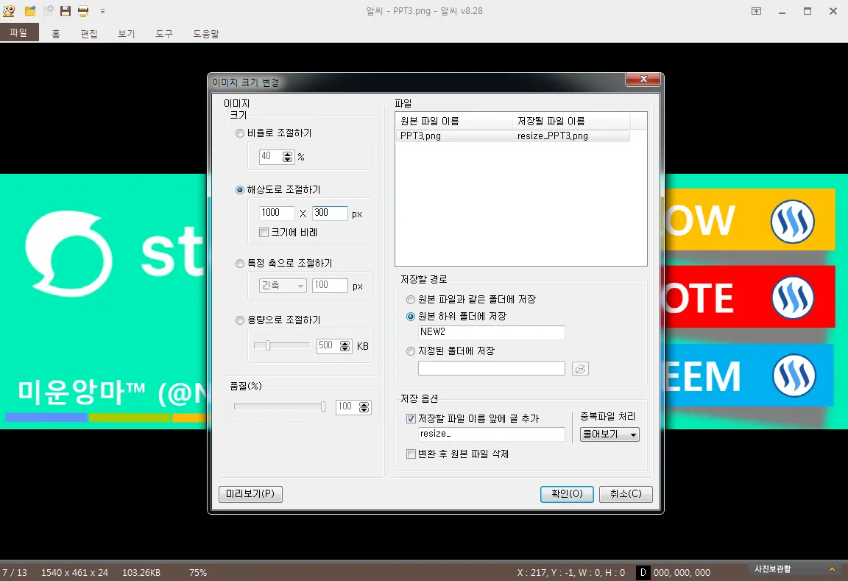Enable the 크기에 비례 checkbox

coord(264,233)
